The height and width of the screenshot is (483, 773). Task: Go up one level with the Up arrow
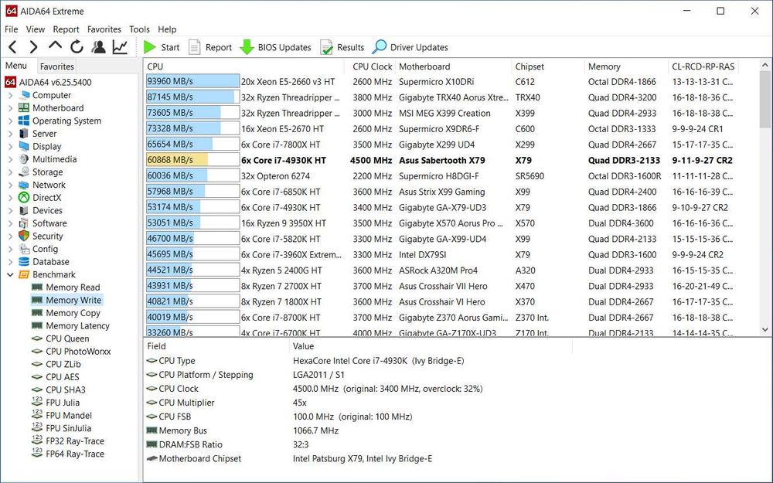55,46
